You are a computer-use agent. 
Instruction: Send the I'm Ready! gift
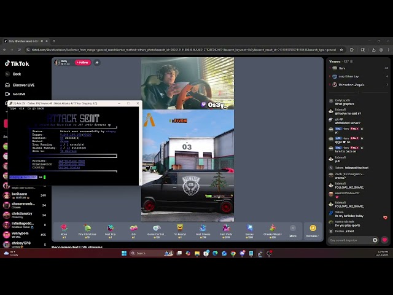click(x=180, y=231)
